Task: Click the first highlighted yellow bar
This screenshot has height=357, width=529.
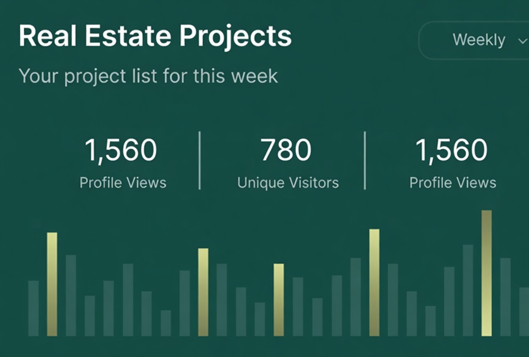Action: tap(52, 284)
